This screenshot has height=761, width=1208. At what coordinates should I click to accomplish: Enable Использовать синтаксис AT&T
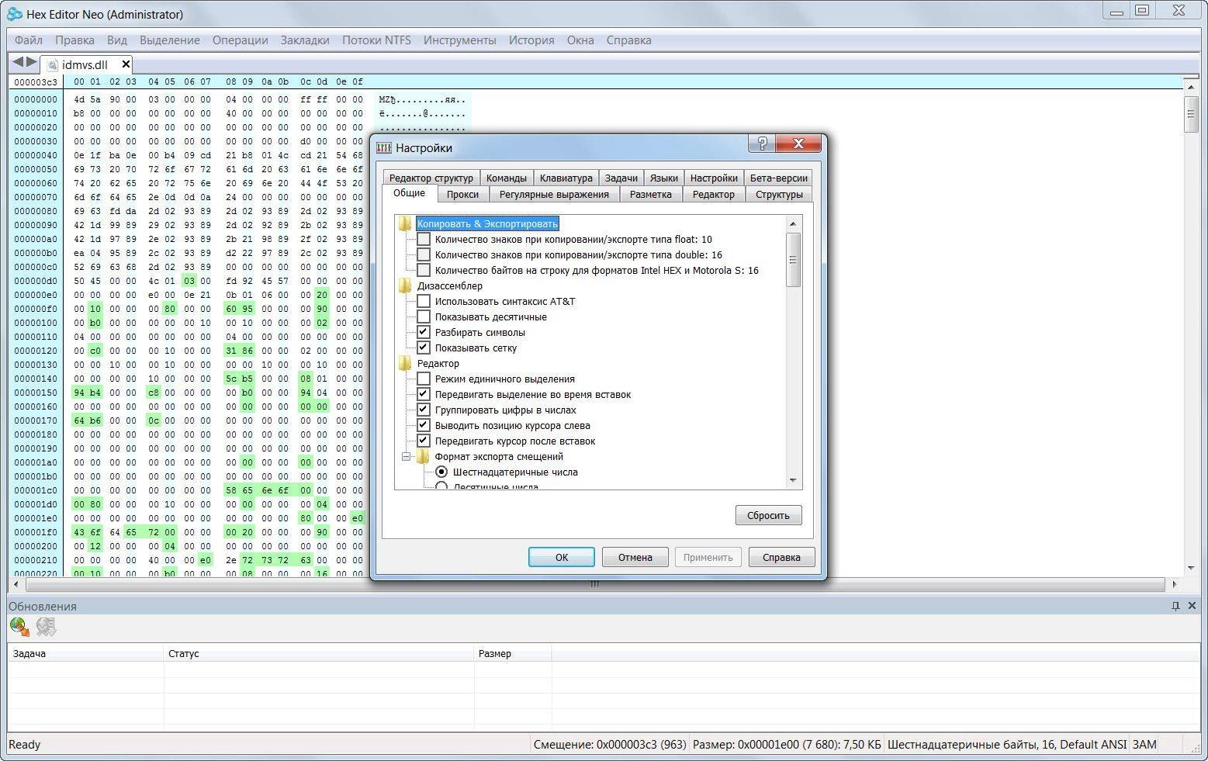coord(424,301)
